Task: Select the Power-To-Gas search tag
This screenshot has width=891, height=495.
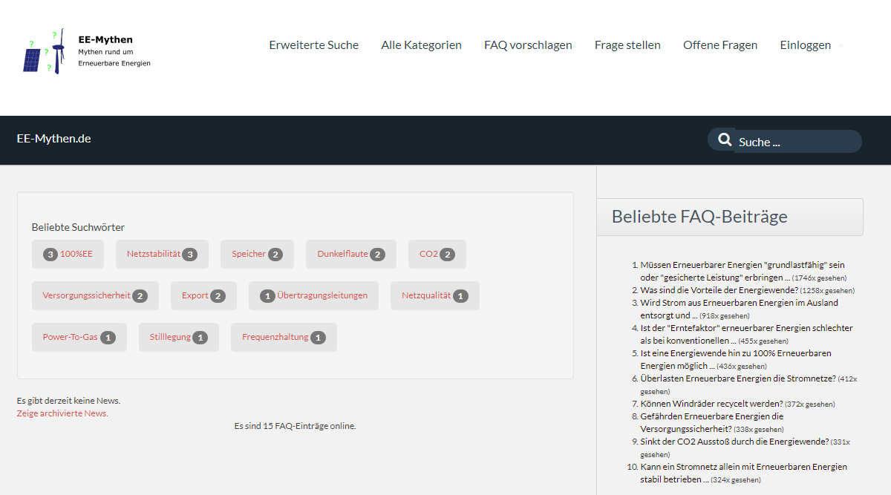Action: 79,337
